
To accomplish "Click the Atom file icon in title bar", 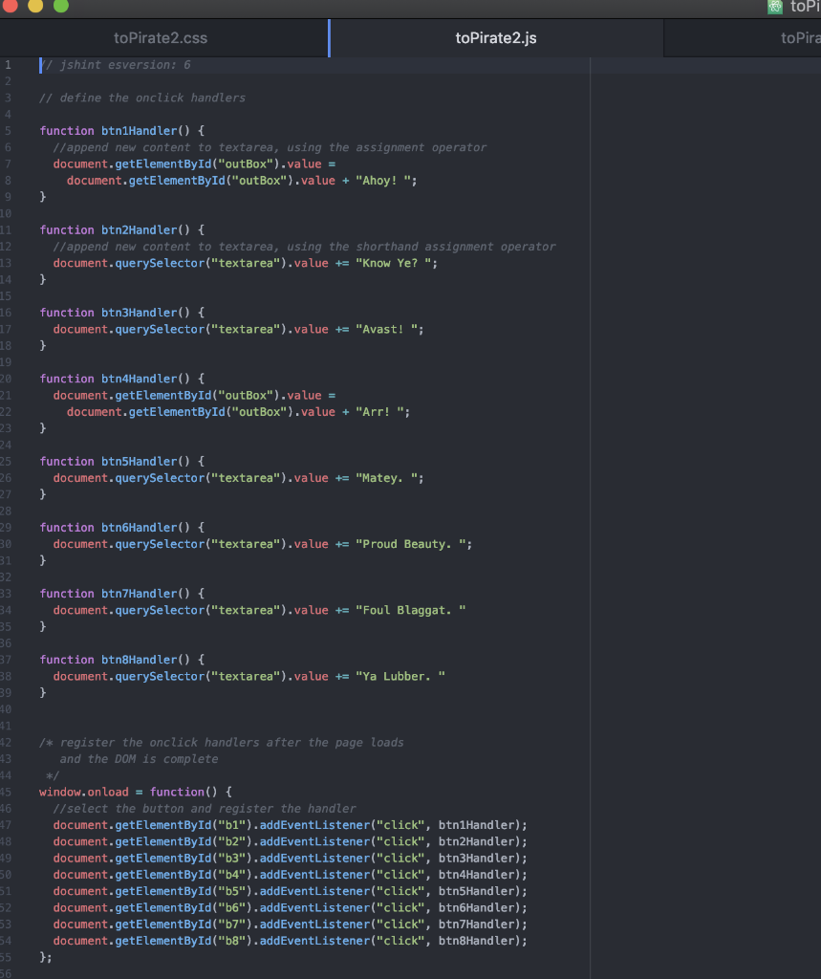I will coord(775,7).
